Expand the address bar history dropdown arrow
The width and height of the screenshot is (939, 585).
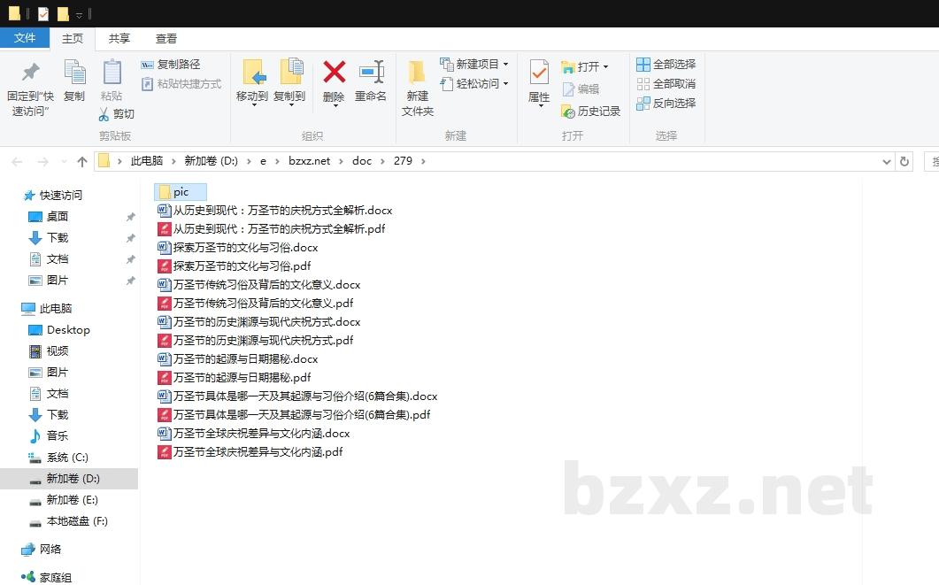coord(887,162)
